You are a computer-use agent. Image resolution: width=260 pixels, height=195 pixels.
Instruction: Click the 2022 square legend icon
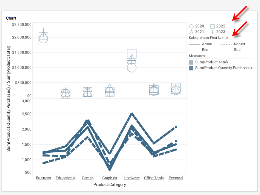(x=213, y=26)
